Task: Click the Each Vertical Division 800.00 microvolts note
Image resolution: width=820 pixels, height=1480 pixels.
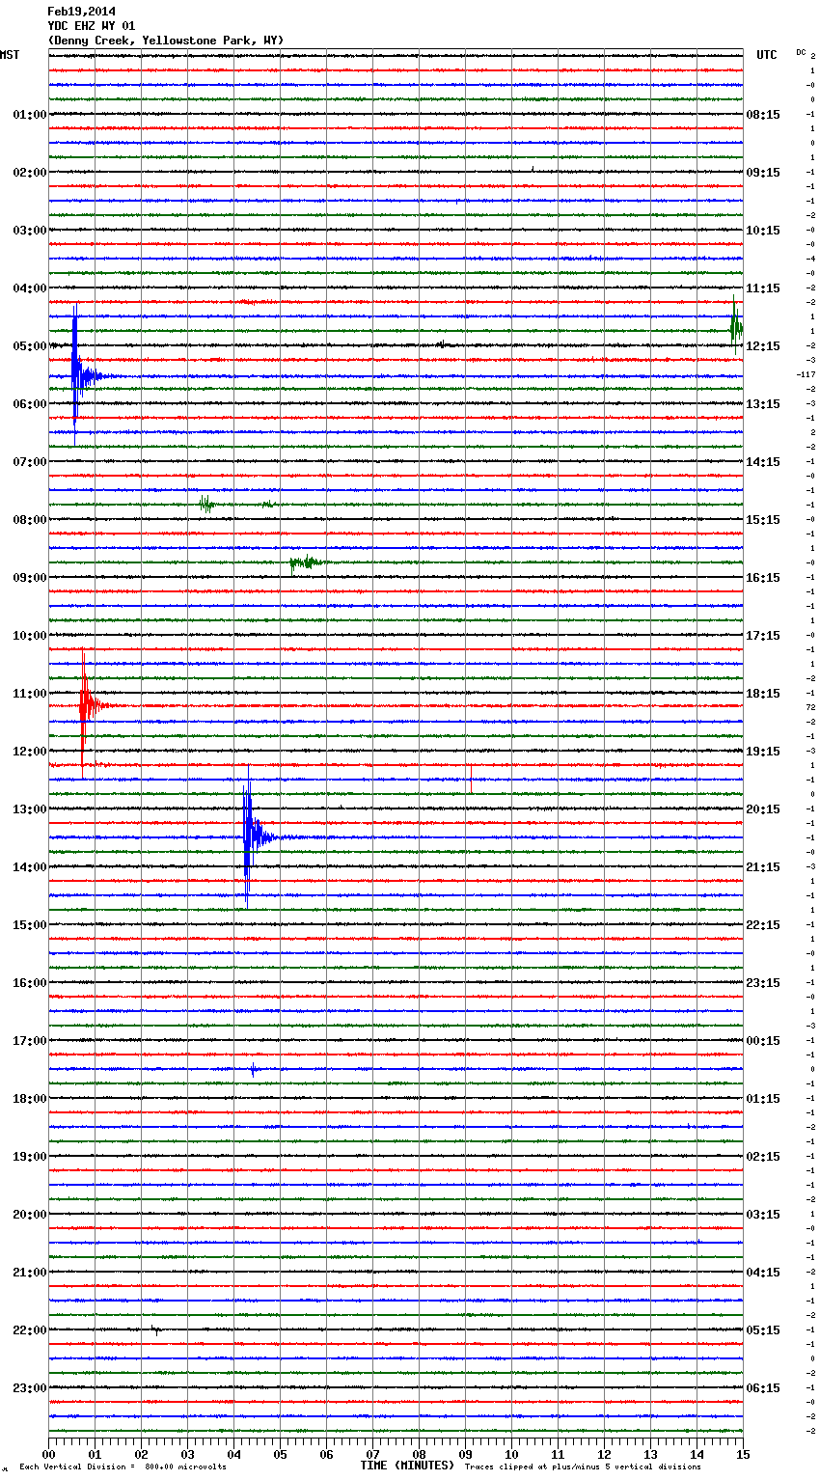Action: (123, 1467)
